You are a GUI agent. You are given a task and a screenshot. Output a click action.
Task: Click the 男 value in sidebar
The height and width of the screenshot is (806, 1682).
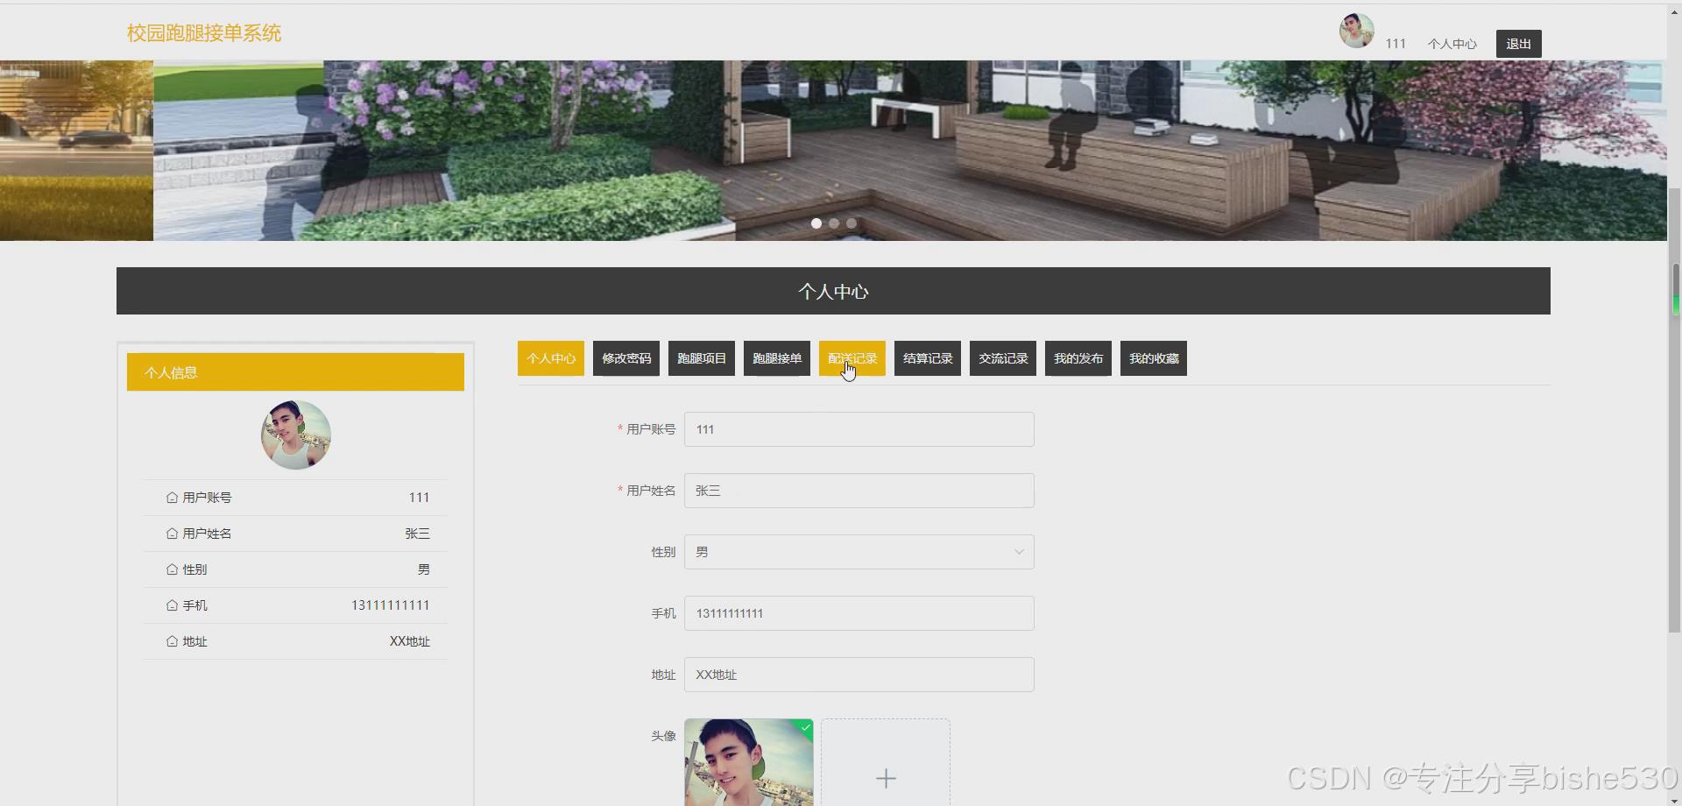(x=424, y=569)
